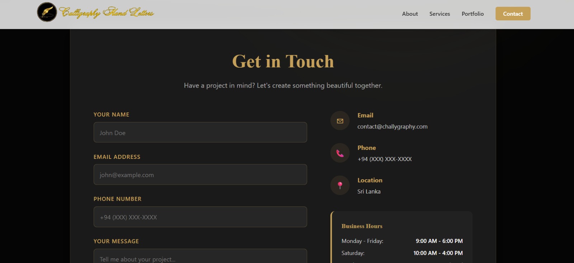Viewport: 574px width, 263px height.
Task: Focus the Email Address input field
Action: coord(200,175)
